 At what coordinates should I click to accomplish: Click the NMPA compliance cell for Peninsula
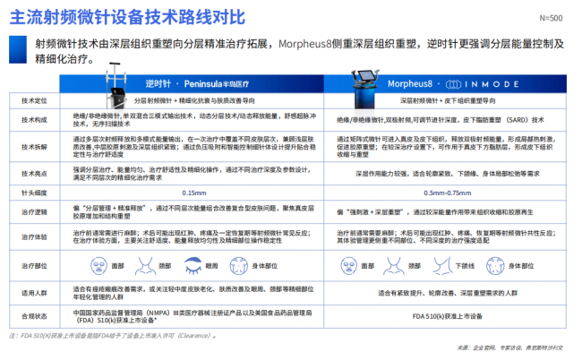pos(193,316)
